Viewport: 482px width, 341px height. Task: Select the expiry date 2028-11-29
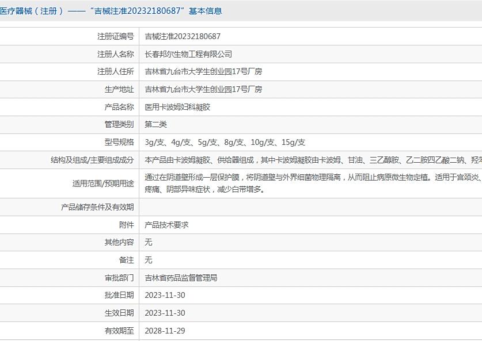[x=165, y=331]
